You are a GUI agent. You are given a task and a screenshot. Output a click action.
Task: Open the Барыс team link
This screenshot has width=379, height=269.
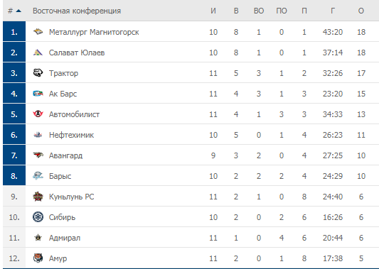pyautogui.click(x=60, y=176)
